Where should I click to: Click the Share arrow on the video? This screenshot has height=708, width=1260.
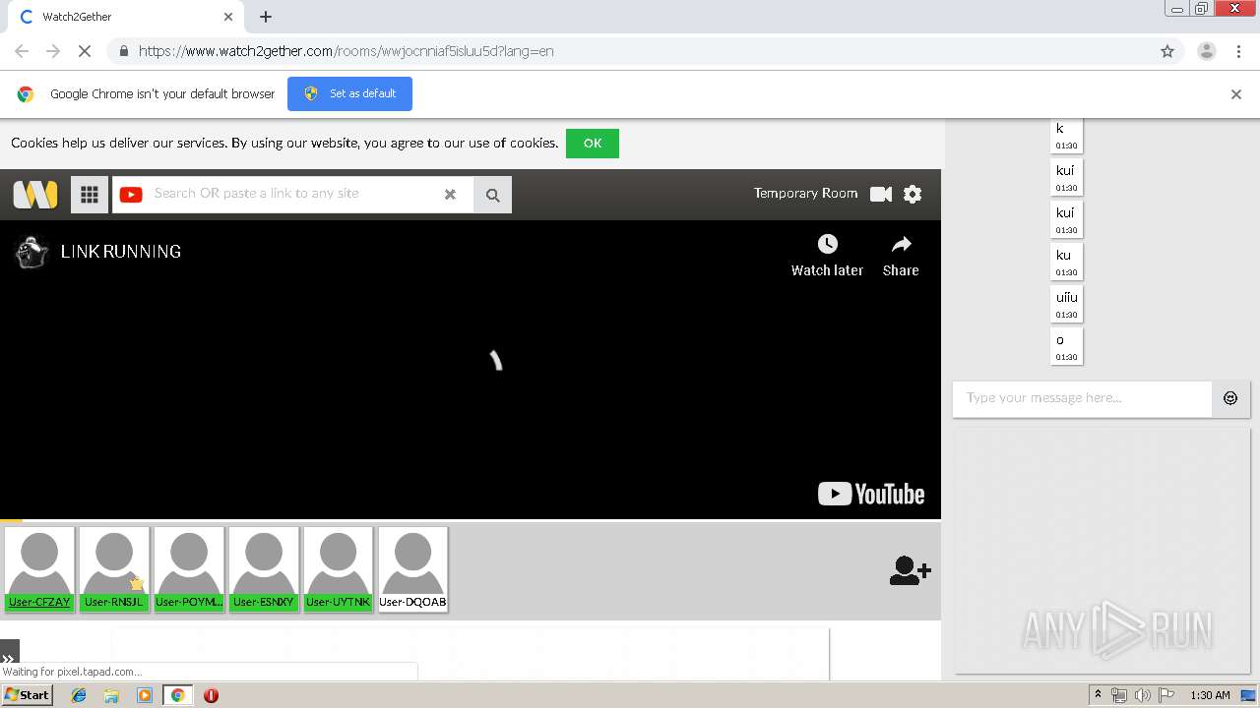coord(901,244)
